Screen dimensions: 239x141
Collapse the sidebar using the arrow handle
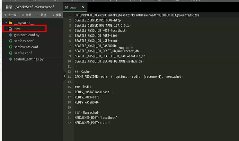pos(64,76)
